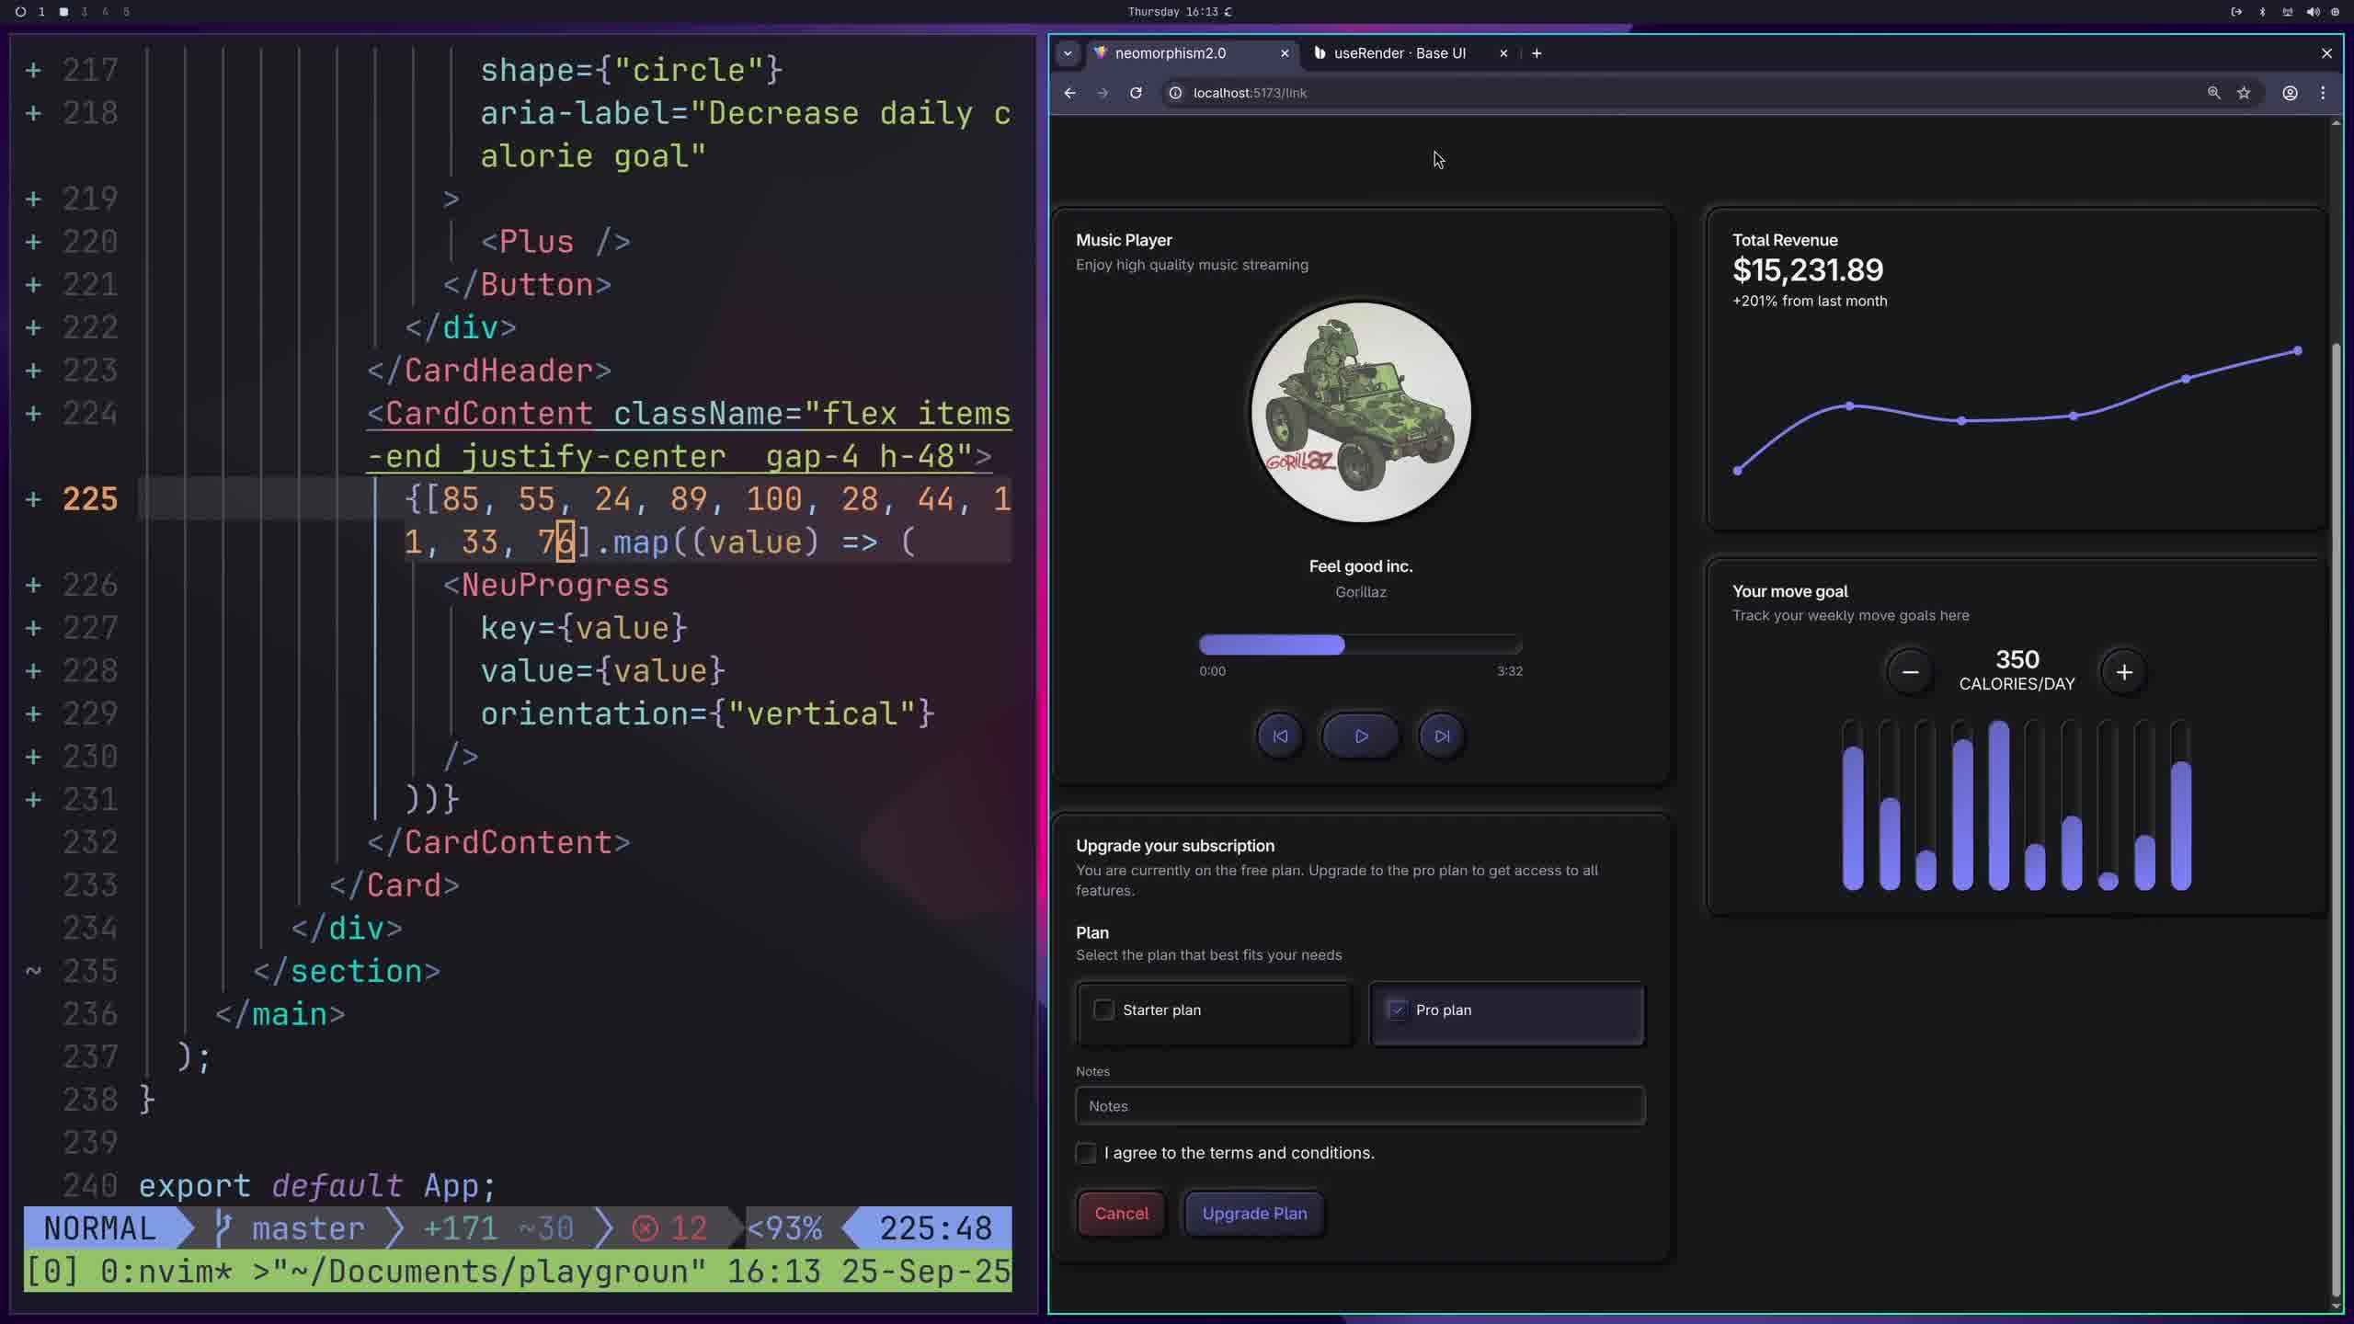Bookmark this page with star icon
Image resolution: width=2354 pixels, height=1324 pixels.
[x=2244, y=93]
